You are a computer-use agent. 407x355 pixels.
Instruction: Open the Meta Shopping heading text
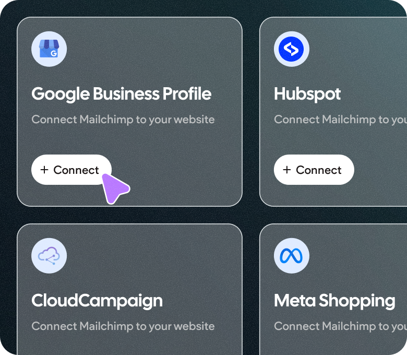(334, 301)
